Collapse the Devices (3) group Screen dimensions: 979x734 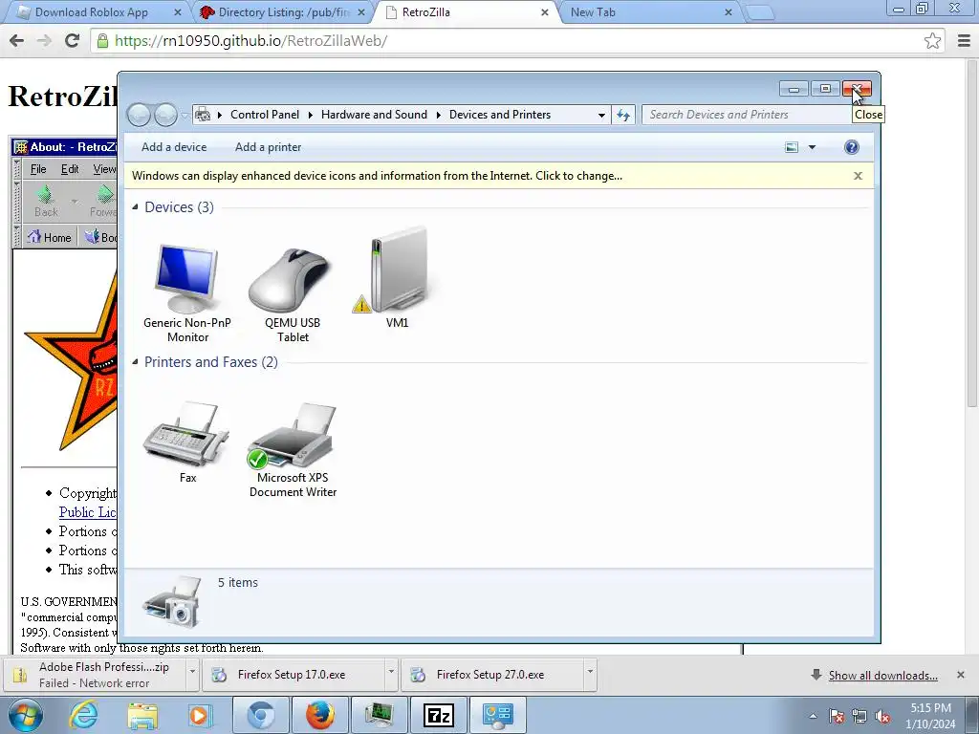tap(135, 206)
